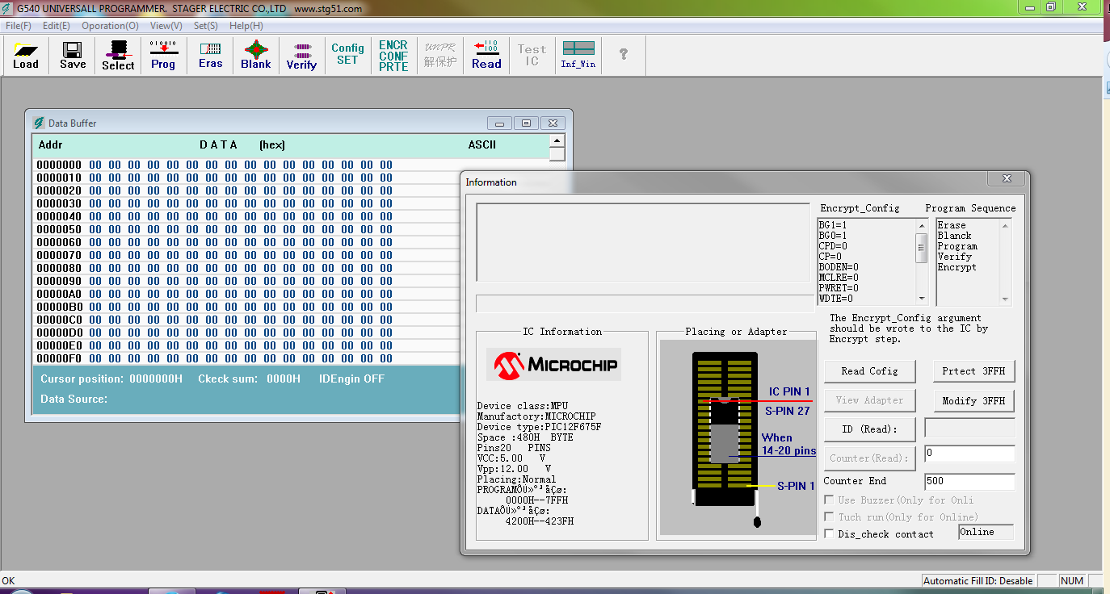Click the Prtect 3FFH button

click(973, 371)
